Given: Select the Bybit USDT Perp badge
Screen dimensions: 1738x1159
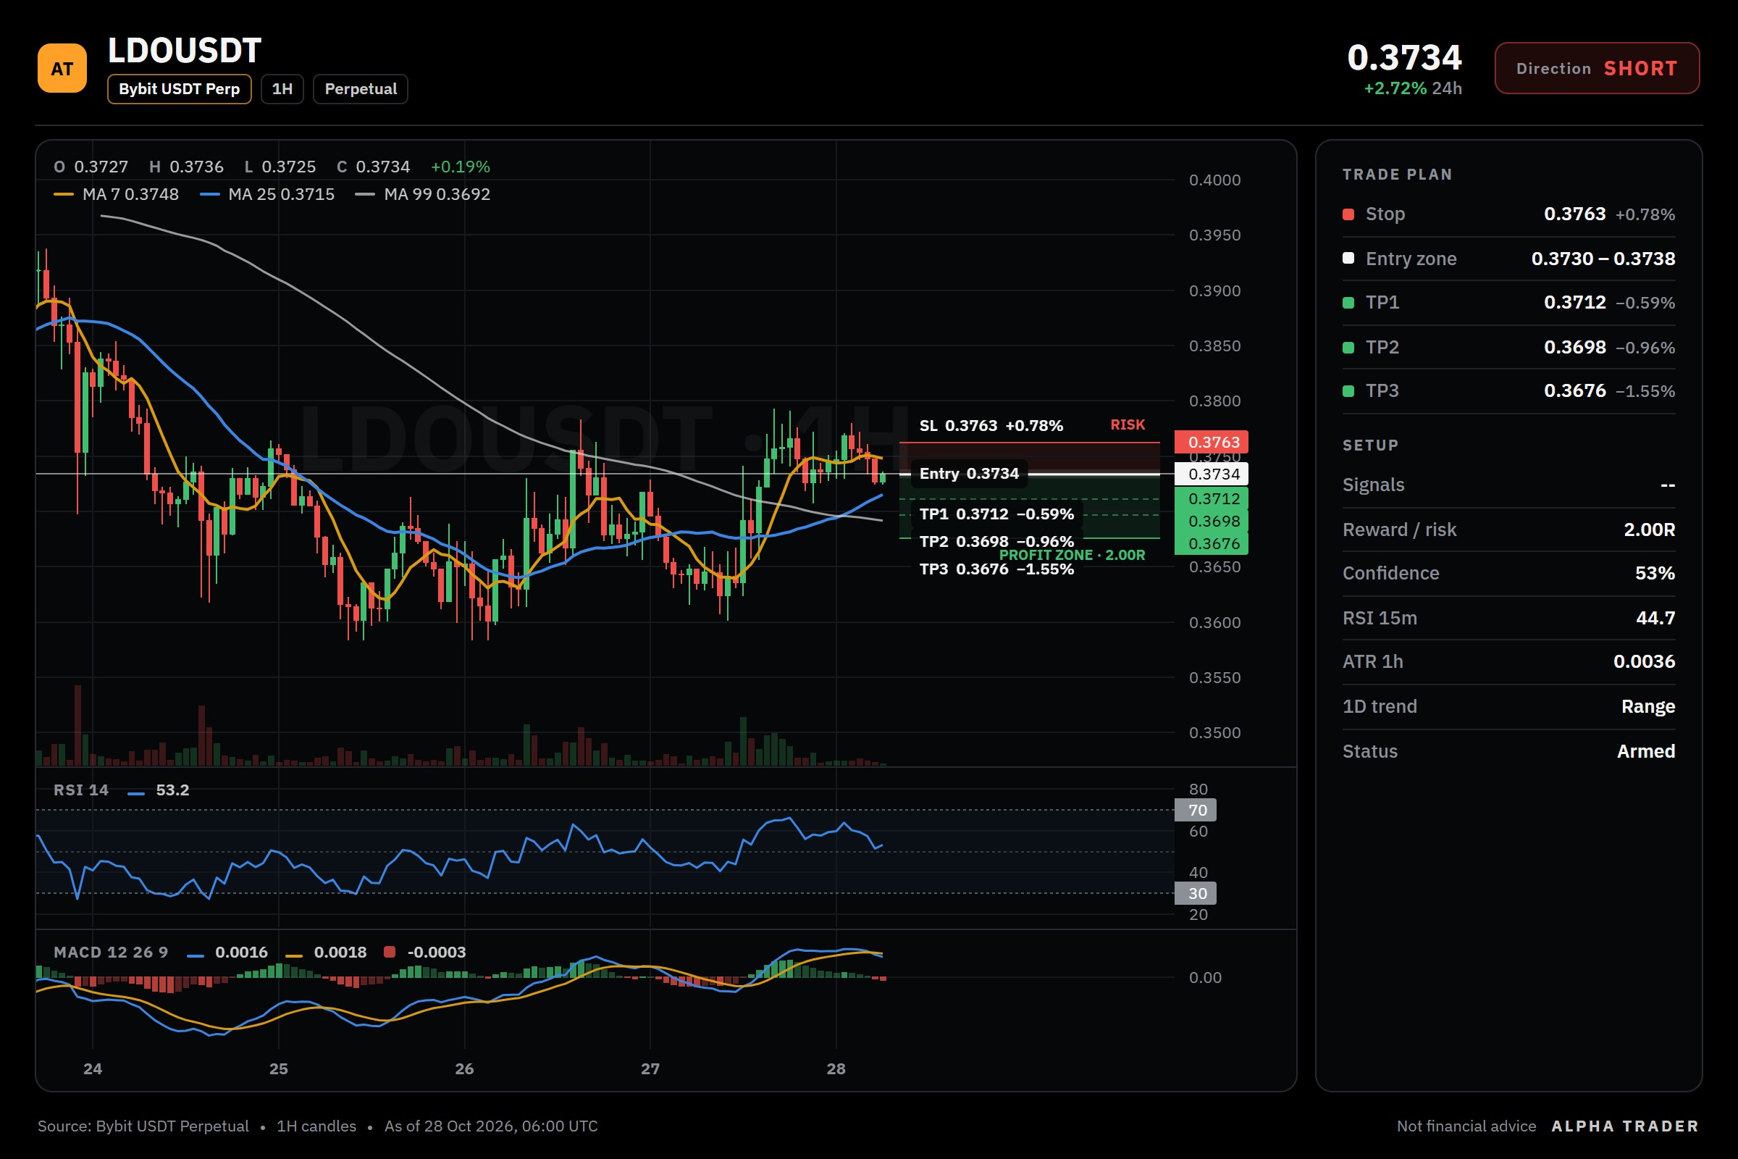Looking at the screenshot, I should point(179,89).
